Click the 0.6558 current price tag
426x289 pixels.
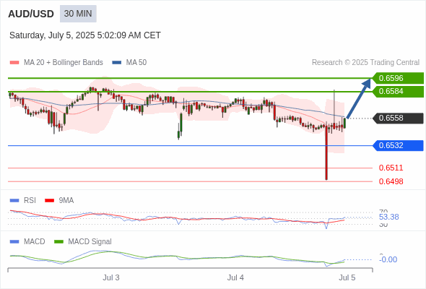coord(398,118)
